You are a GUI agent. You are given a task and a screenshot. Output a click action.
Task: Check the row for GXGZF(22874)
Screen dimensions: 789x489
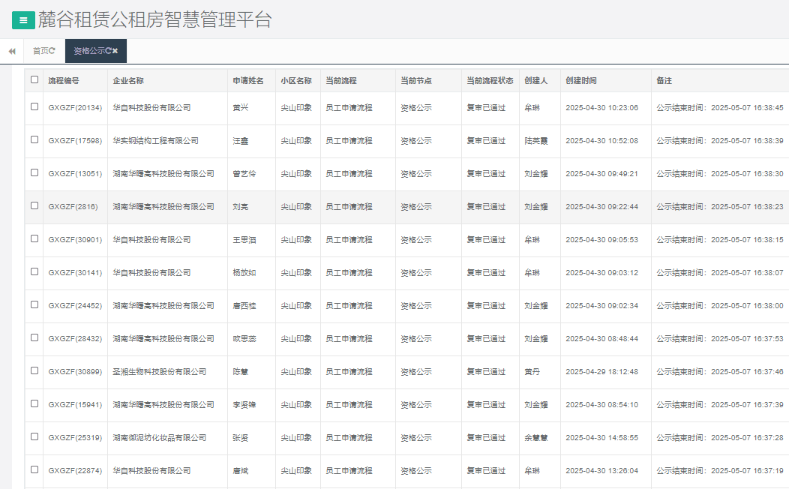coord(33,470)
